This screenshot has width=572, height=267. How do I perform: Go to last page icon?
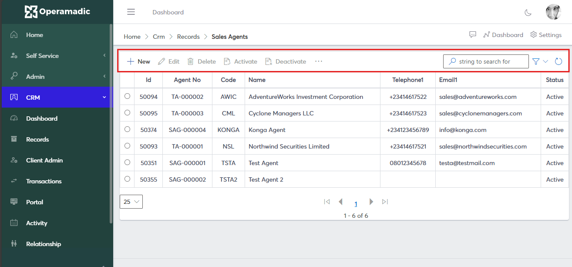pos(385,202)
